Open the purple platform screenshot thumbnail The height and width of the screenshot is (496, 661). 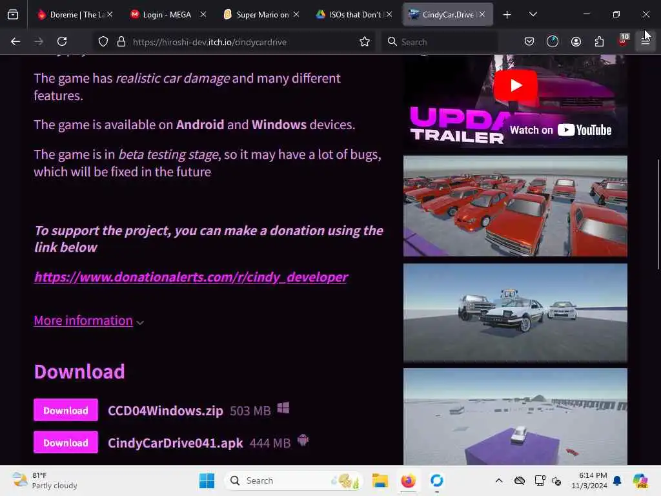pyautogui.click(x=515, y=417)
